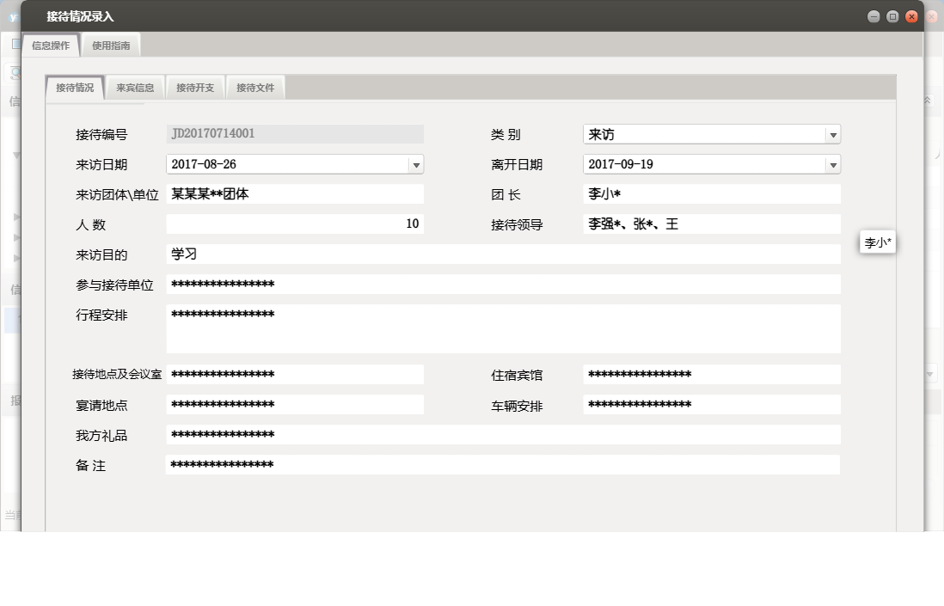944x606 pixels.
Task: Switch to the 接待文件 tab
Action: pos(255,86)
